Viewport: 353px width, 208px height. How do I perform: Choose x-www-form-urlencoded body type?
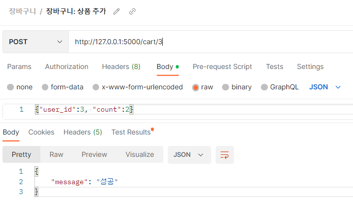coord(96,87)
